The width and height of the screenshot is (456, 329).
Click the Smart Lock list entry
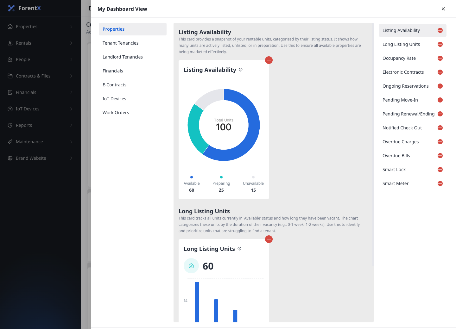pos(413,170)
